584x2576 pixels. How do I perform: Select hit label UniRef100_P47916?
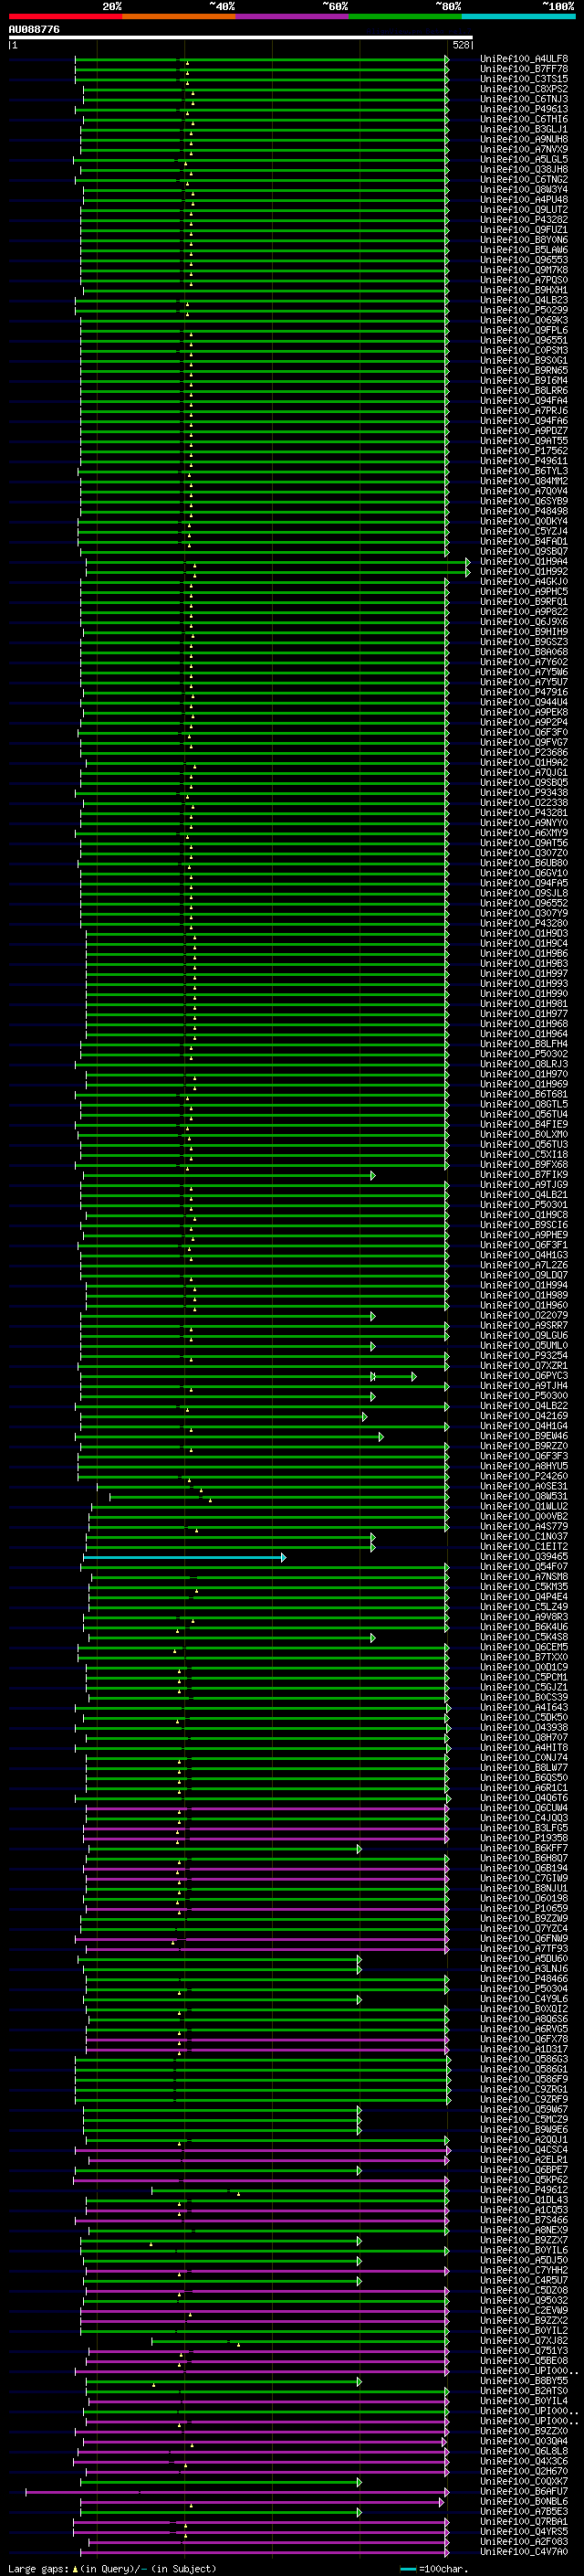(x=523, y=692)
